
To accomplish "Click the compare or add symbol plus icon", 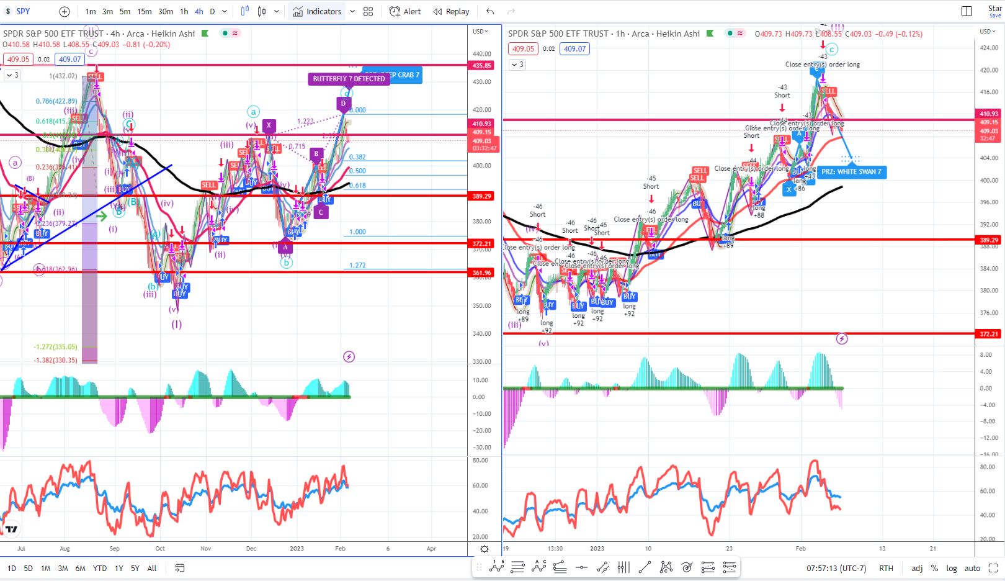I will click(x=65, y=11).
